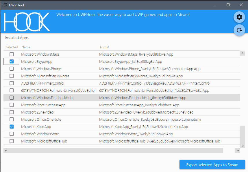The width and height of the screenshot is (248, 172).
Task: Click the refresh apps list icon
Action: click(239, 30)
